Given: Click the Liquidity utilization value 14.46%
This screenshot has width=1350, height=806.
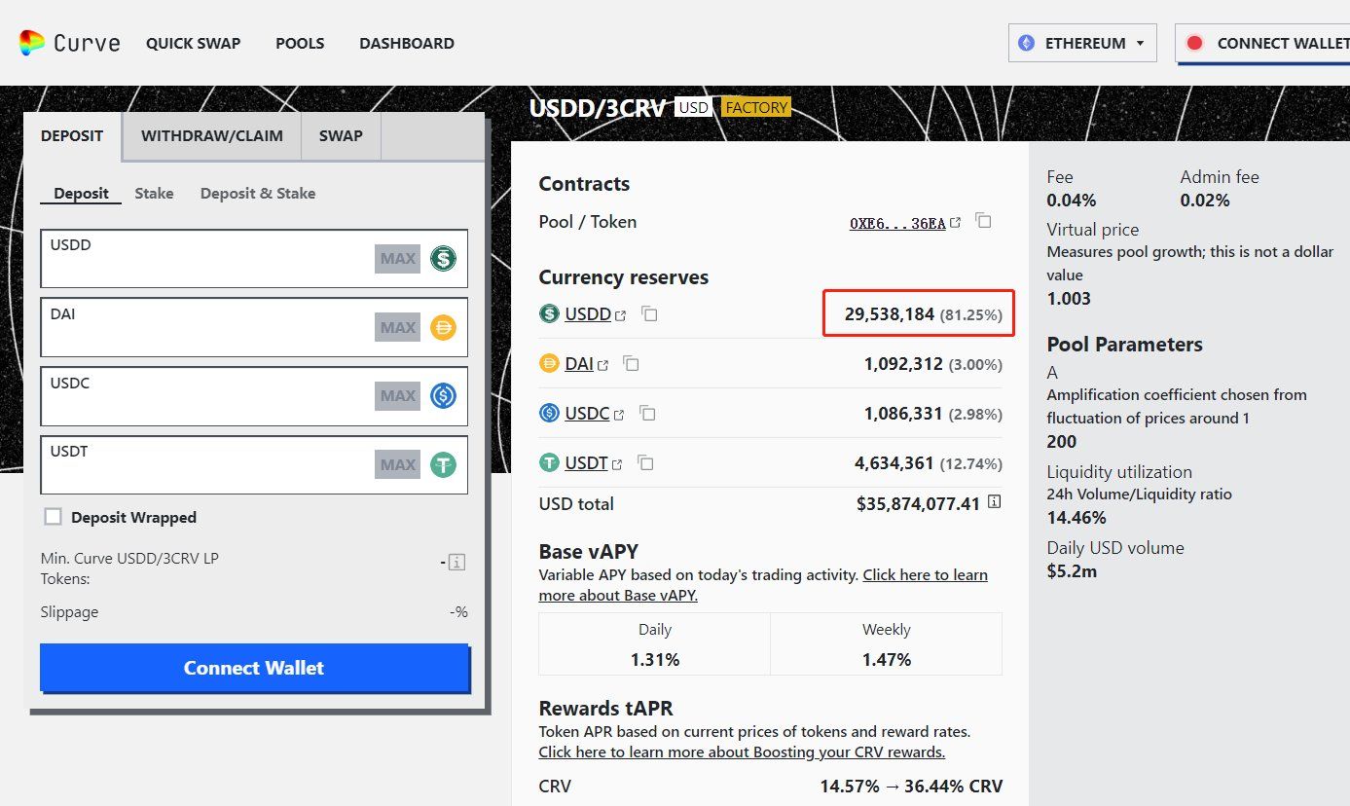Looking at the screenshot, I should (x=1076, y=517).
